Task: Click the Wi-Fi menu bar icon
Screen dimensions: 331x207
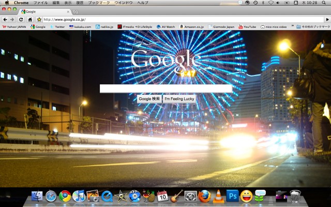Action: [x=271, y=3]
